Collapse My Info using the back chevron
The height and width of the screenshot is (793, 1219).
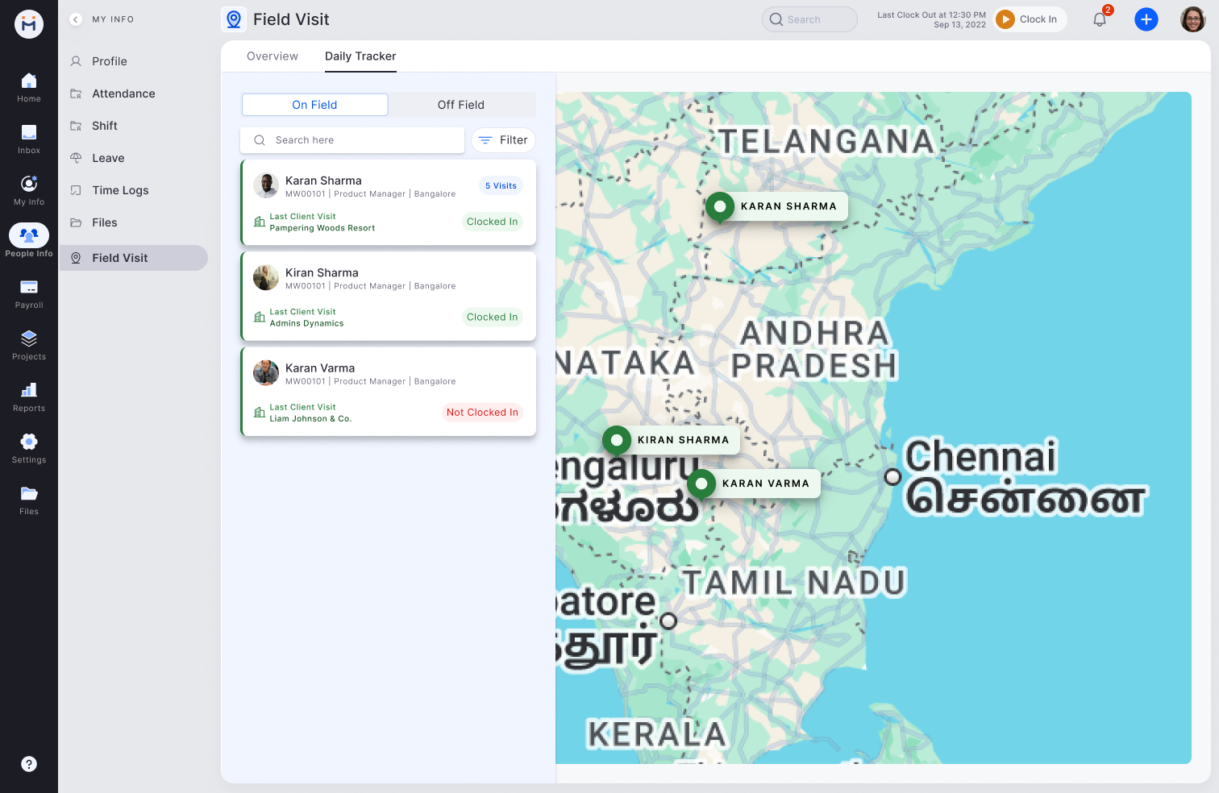coord(75,19)
